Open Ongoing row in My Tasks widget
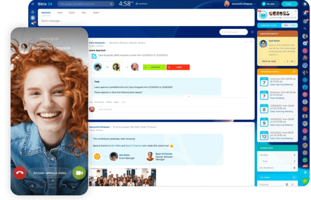311x200 pixels. 277,185
